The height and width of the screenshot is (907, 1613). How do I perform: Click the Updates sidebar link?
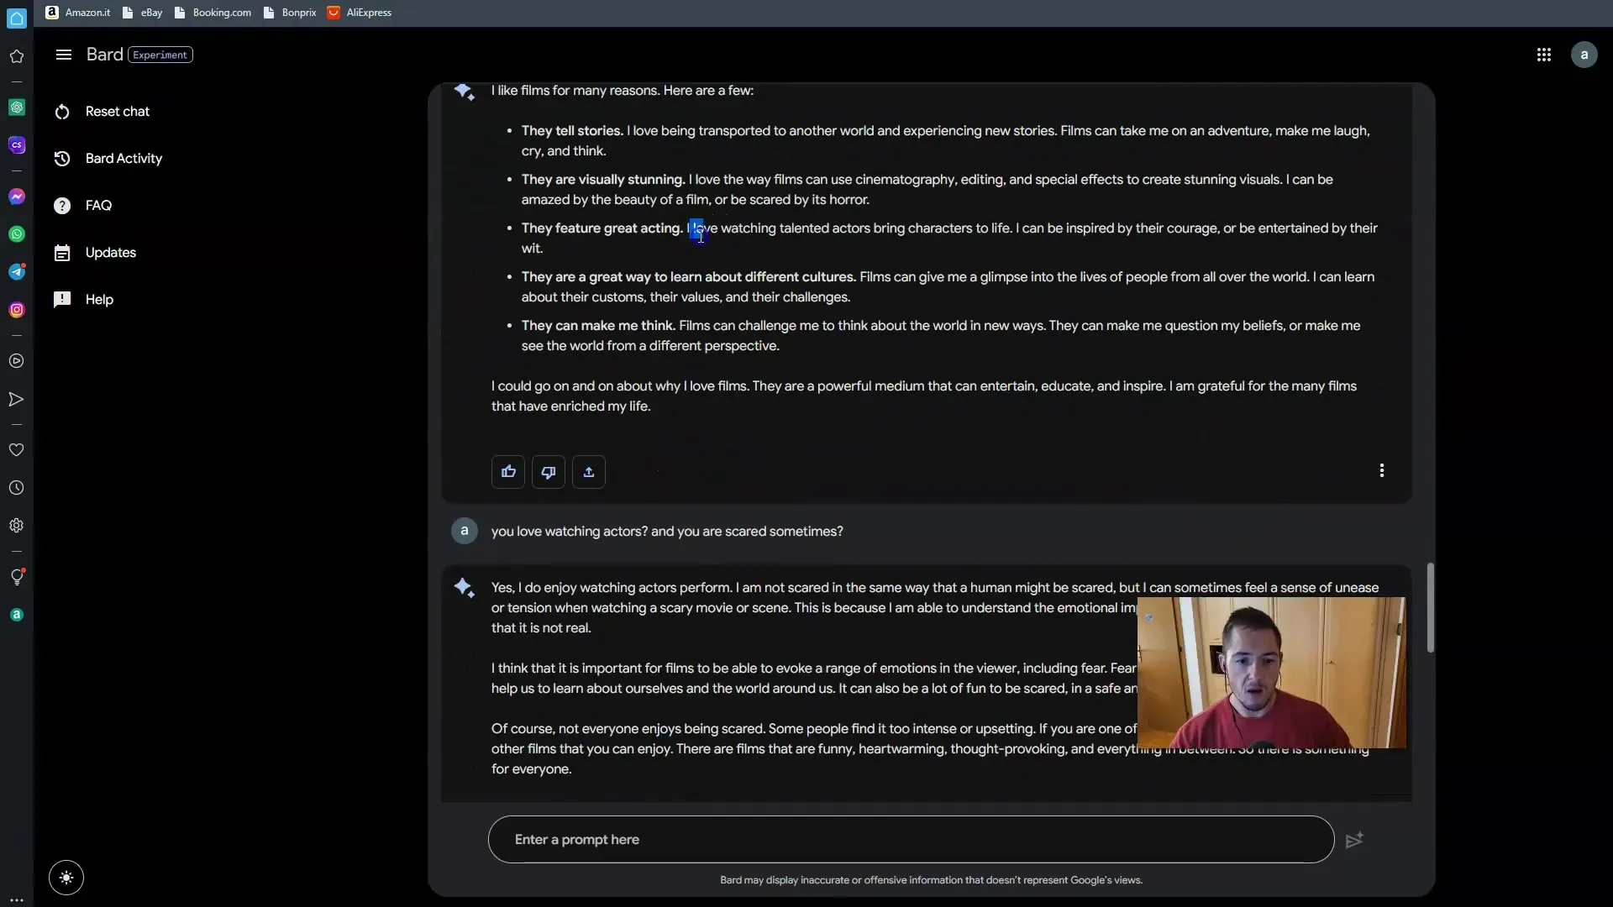[x=110, y=253]
